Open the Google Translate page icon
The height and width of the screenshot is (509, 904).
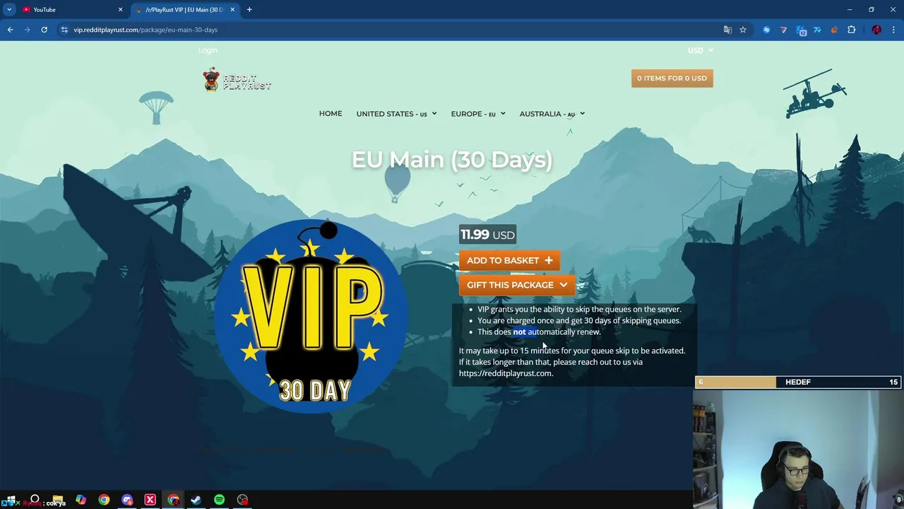(727, 30)
